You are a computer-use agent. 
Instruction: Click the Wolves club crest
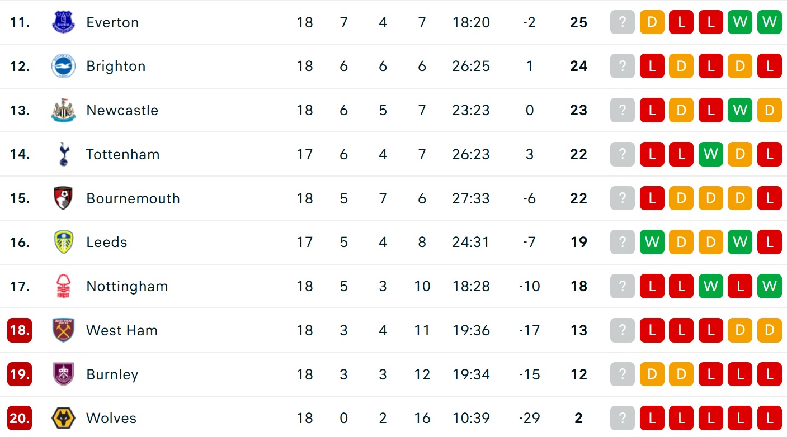click(63, 418)
